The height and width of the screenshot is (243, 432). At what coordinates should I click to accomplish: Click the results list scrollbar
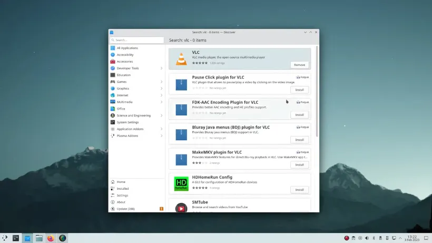(317, 91)
